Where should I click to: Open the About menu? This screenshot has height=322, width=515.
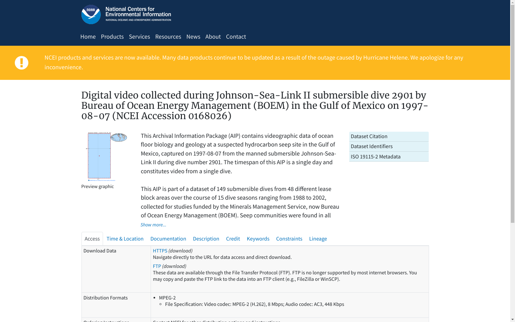point(213,37)
